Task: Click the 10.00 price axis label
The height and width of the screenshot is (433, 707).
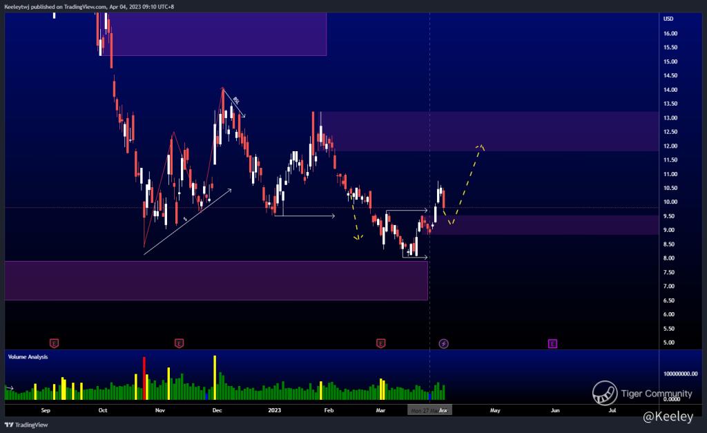Action: [670, 202]
